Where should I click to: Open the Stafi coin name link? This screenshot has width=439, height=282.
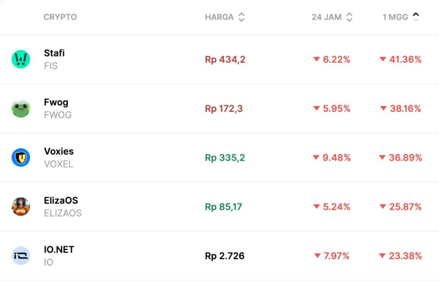point(54,53)
